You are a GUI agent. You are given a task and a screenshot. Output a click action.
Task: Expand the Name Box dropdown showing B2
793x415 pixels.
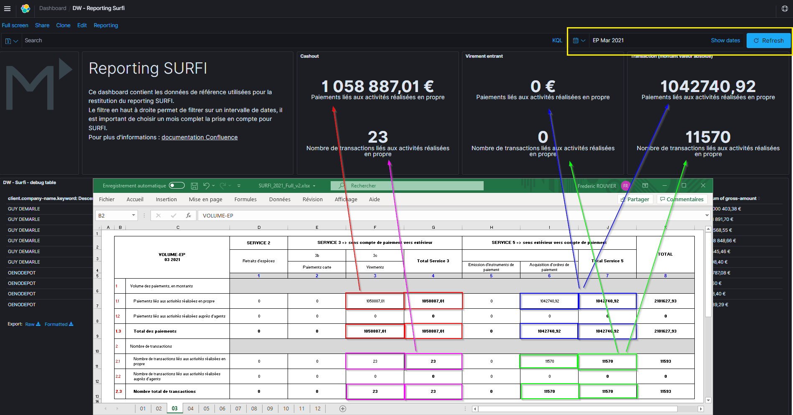[133, 215]
